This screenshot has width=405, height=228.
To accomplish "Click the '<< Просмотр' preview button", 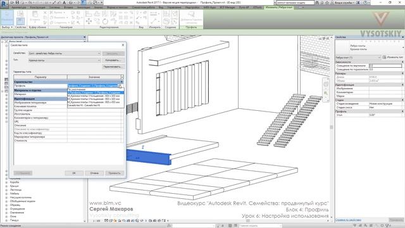I will pos(23,173).
